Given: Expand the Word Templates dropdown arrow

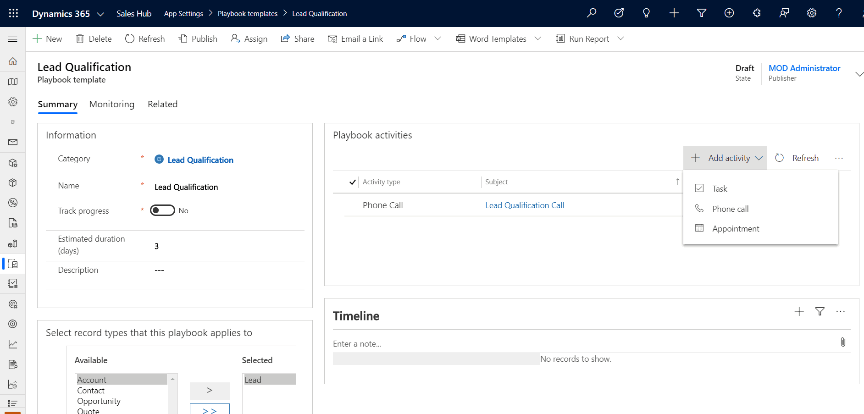Looking at the screenshot, I should 538,39.
